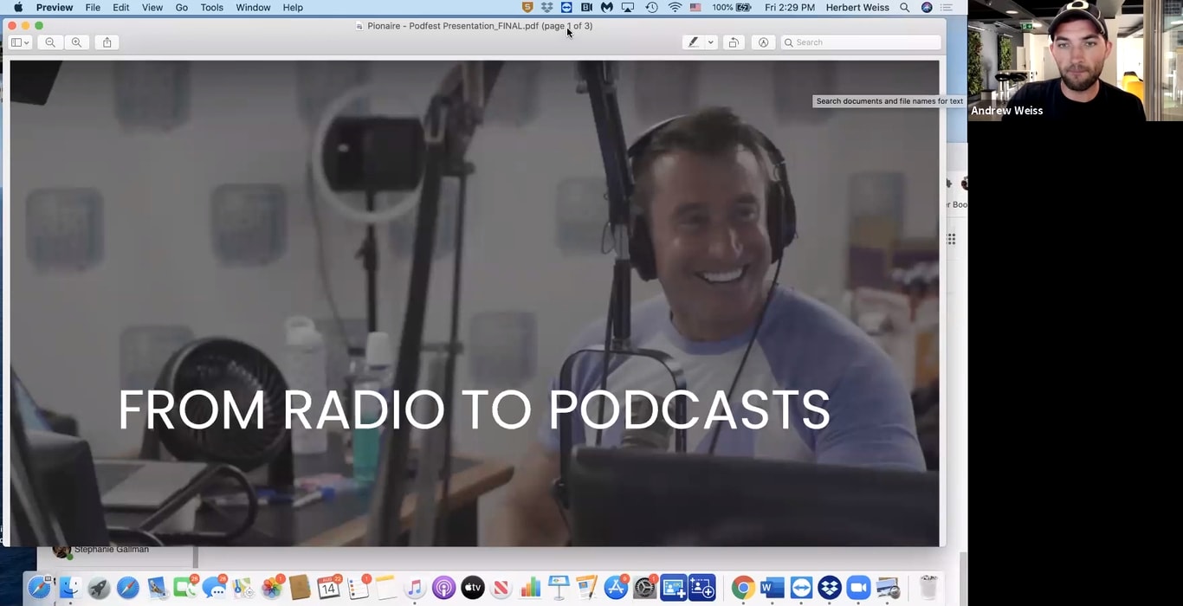
Task: Click Andrew Weiss's video thumbnail
Action: coord(1074,61)
